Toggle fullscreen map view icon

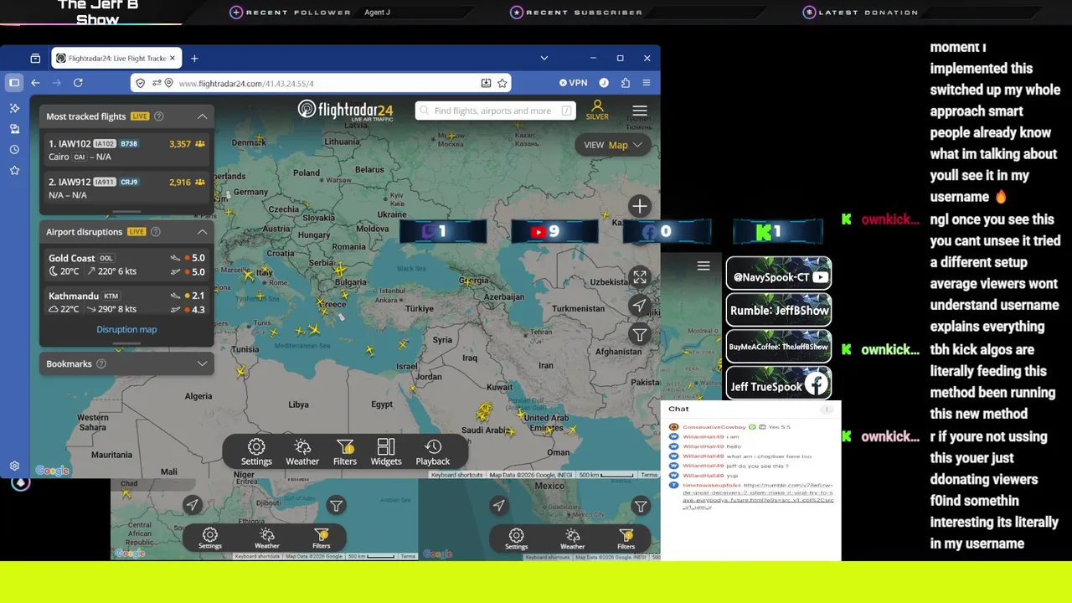pos(640,277)
